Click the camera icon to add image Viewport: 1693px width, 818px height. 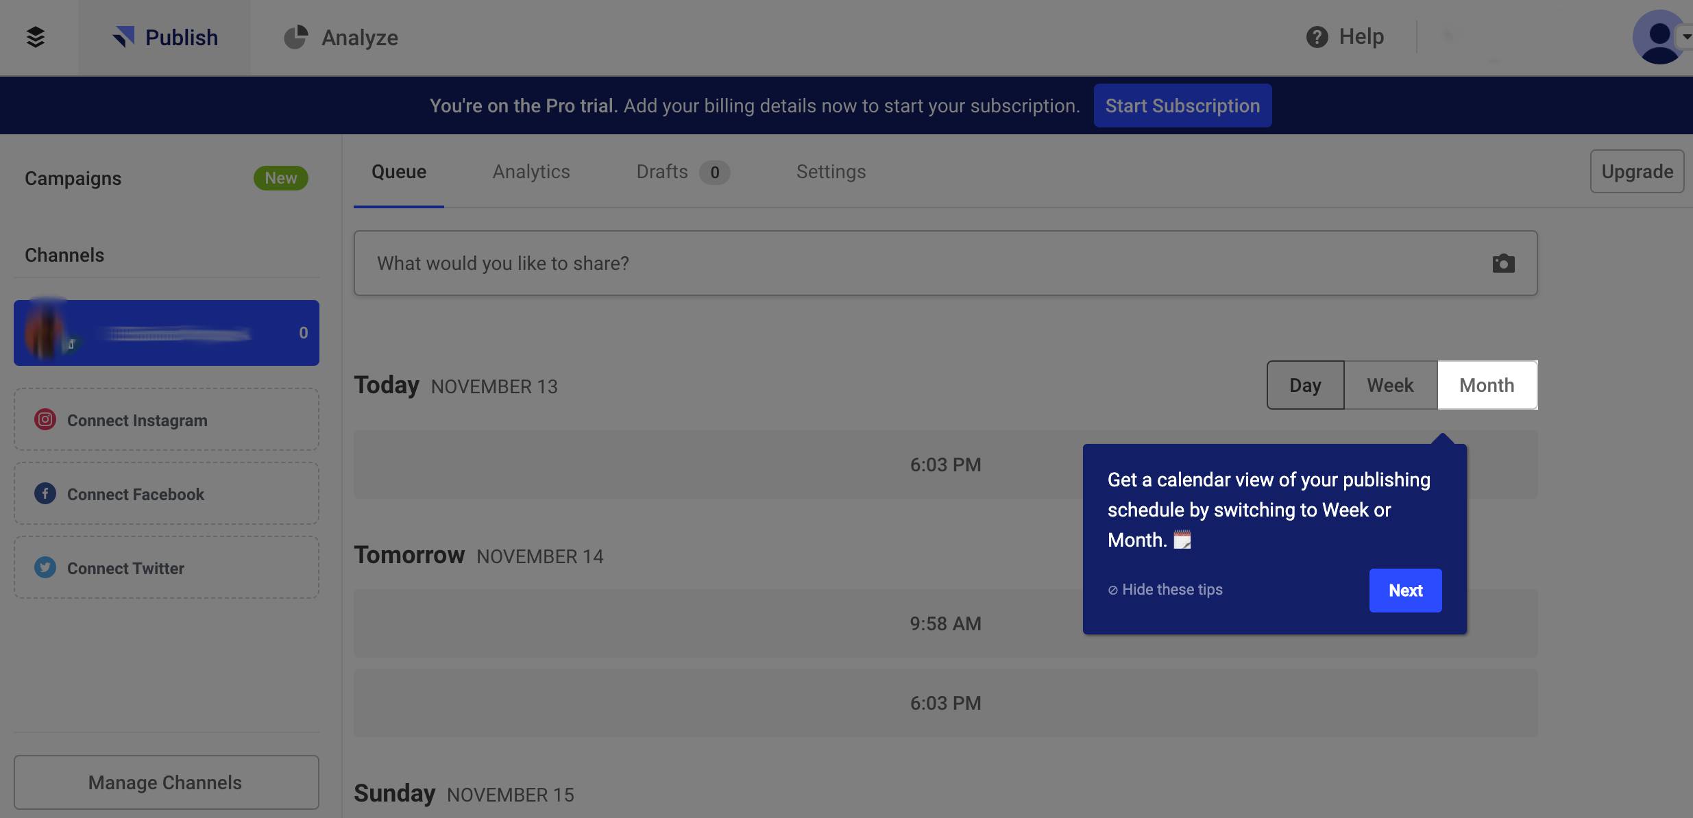1503,263
